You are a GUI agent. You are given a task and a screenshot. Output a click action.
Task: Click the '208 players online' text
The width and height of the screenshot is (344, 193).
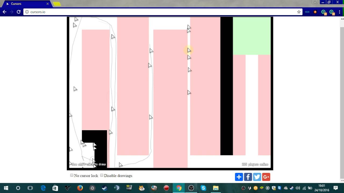(x=255, y=164)
